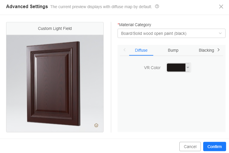The width and height of the screenshot is (229, 153).
Task: Click the hexagon icon in the preview corner
Action: (x=96, y=125)
